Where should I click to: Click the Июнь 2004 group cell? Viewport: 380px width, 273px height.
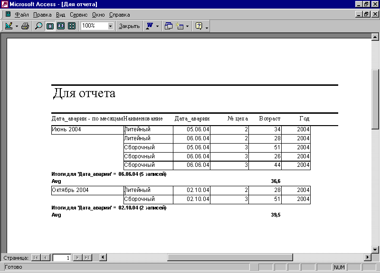(x=87, y=129)
